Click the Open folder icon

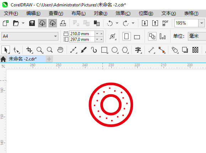16,23
